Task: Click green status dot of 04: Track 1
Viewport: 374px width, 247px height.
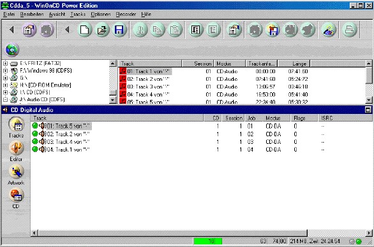Action: pyautogui.click(x=35, y=149)
